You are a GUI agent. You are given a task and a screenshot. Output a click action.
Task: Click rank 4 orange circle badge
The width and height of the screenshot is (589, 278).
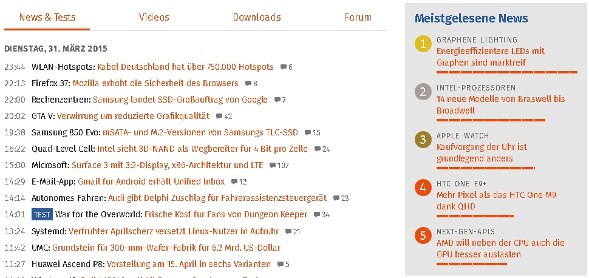423,188
